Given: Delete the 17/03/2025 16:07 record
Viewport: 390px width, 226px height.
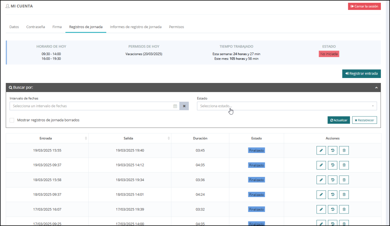Looking at the screenshot, I should tap(344, 209).
